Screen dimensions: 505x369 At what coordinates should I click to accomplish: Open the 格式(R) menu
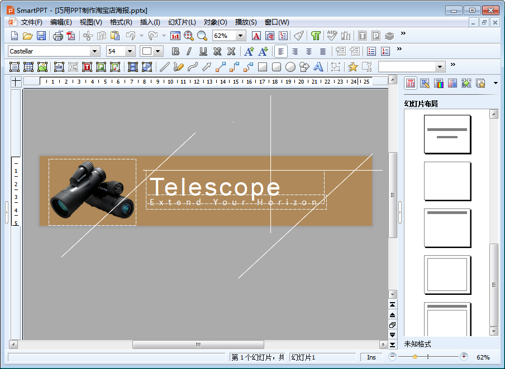tap(121, 22)
